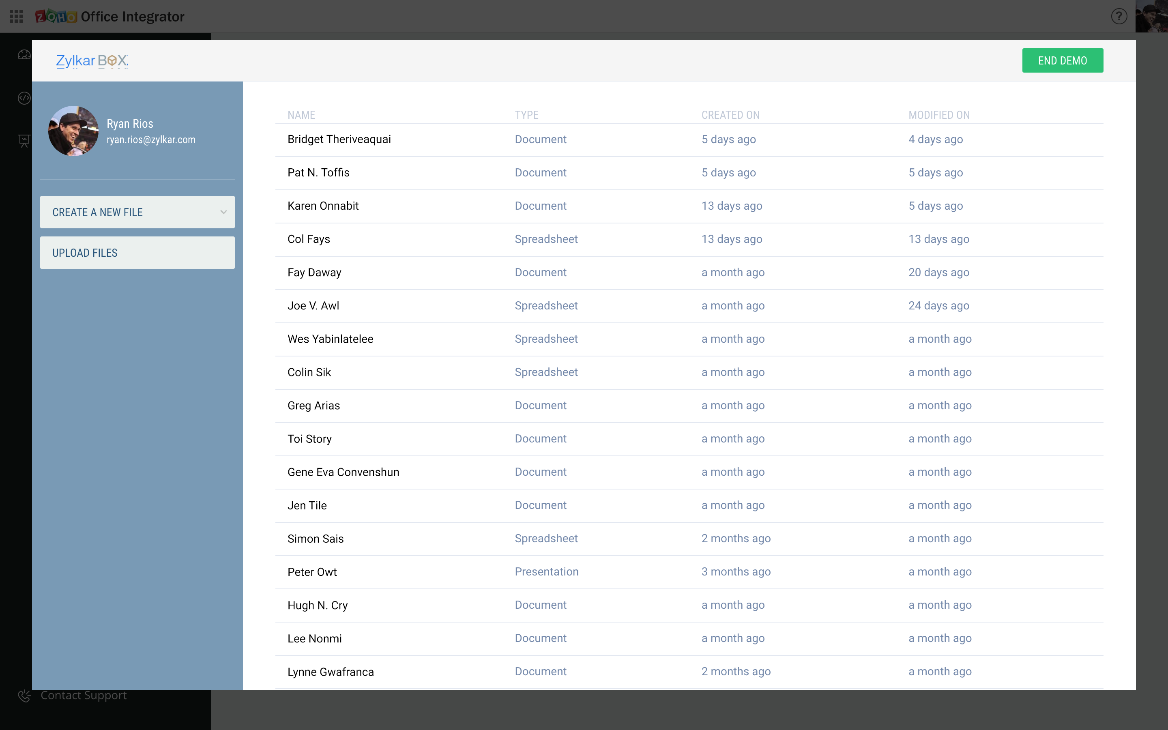Image resolution: width=1168 pixels, height=730 pixels.
Task: Click the API code sidebar icon
Action: [x=24, y=98]
